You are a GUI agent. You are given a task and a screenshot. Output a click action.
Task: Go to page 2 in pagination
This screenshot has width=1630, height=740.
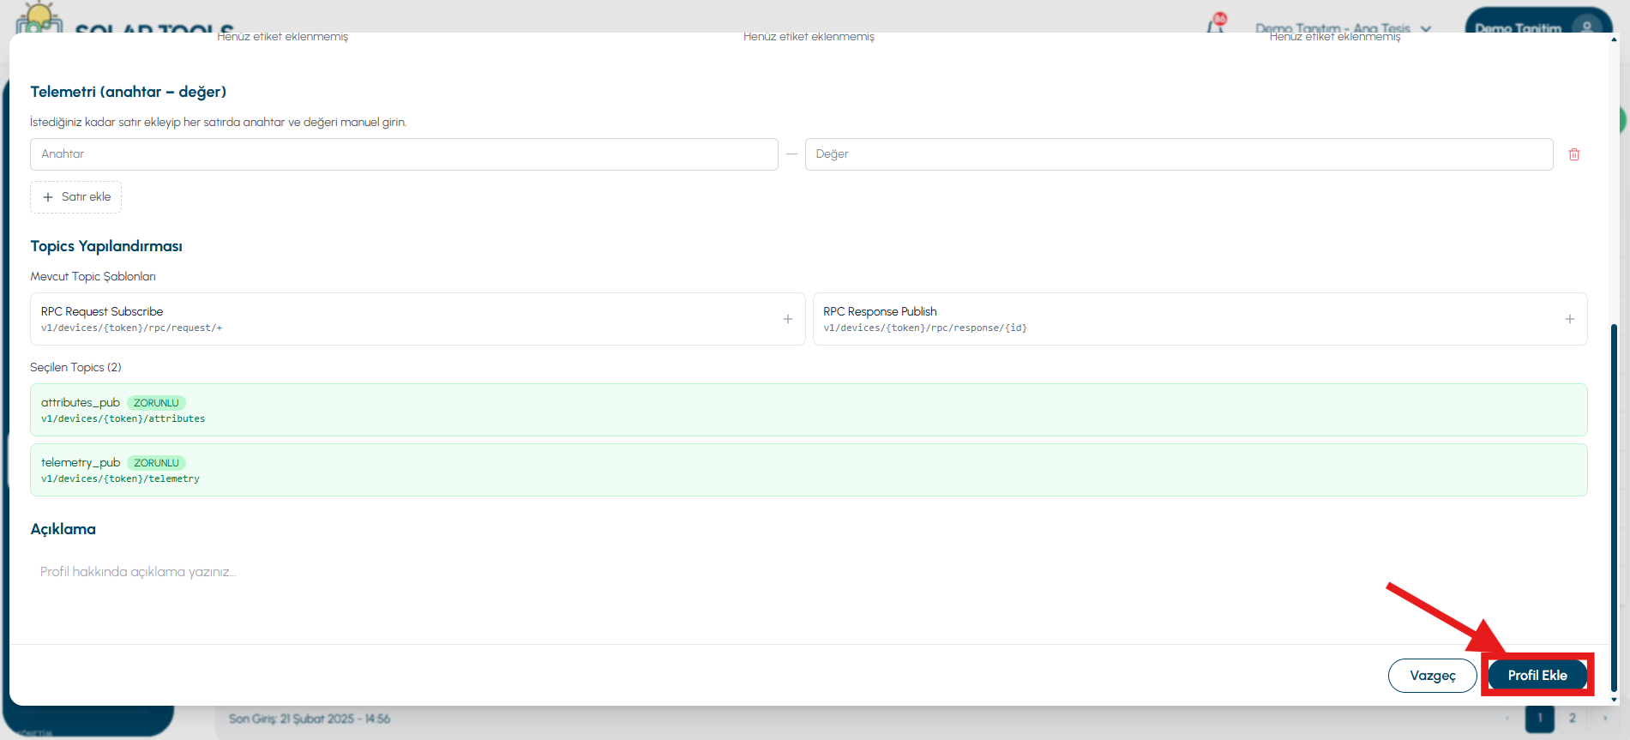tap(1573, 719)
